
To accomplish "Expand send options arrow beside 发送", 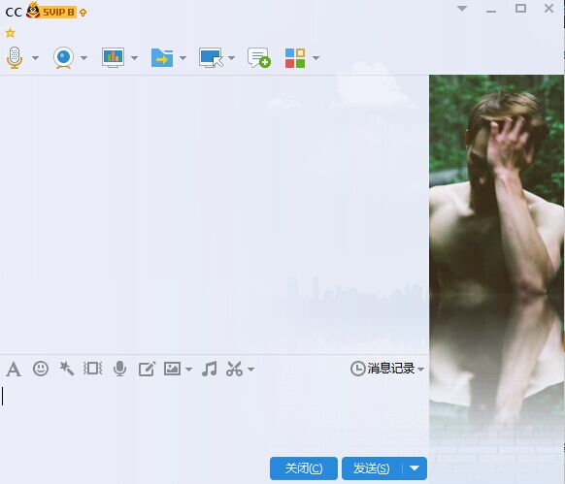I will [415, 468].
